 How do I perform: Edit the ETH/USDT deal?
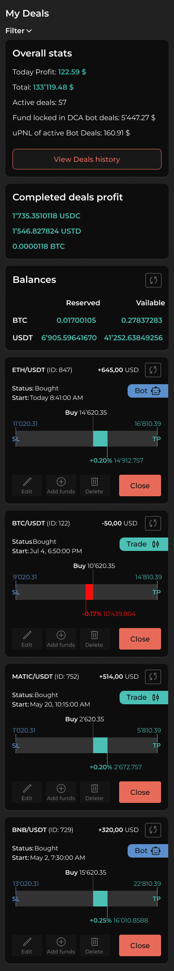coord(27,485)
